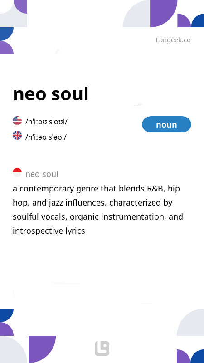Click the purple quarter-circle in top-left corner
This screenshot has height=363, width=204.
20,7
